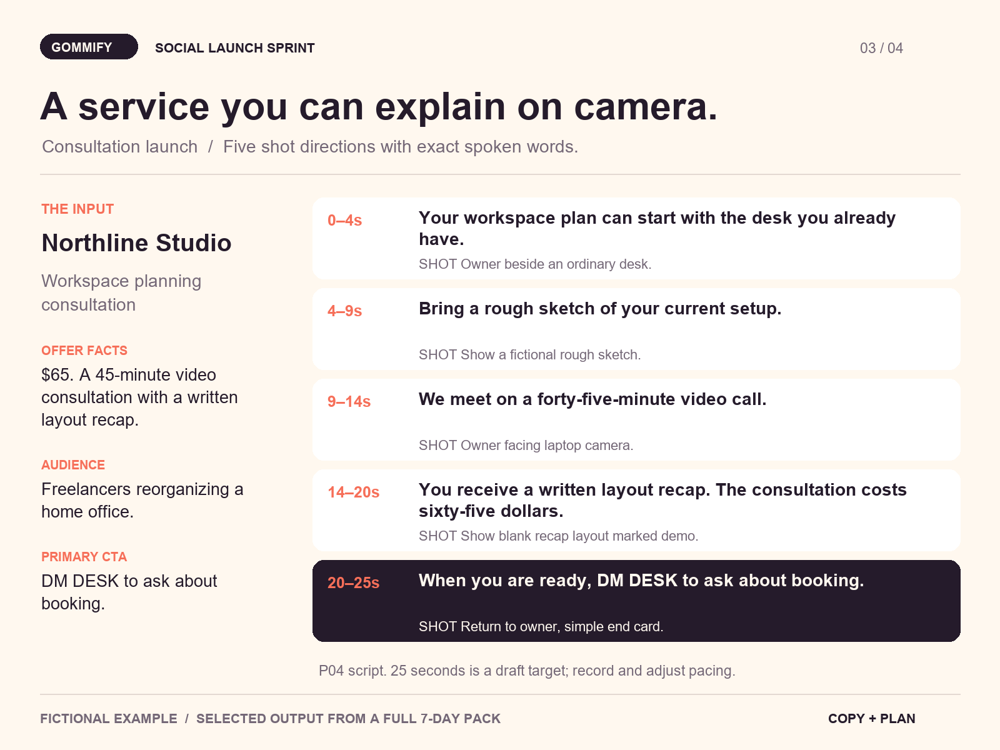1000x750 pixels.
Task: Click the '20–25s' timestamp in dark card
Action: pos(354,583)
